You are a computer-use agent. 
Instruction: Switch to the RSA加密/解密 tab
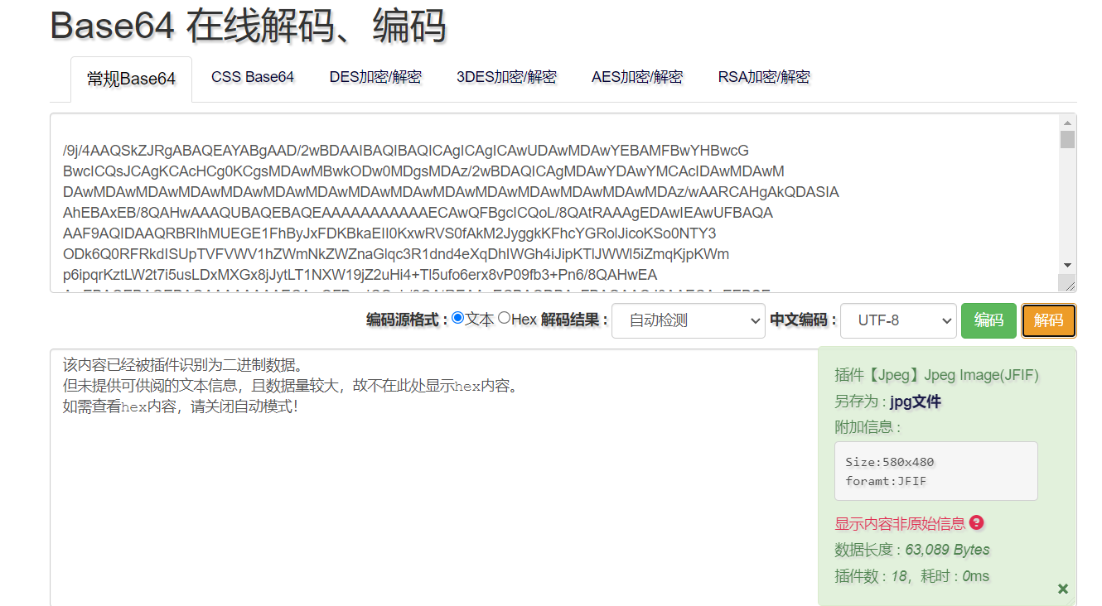point(764,76)
